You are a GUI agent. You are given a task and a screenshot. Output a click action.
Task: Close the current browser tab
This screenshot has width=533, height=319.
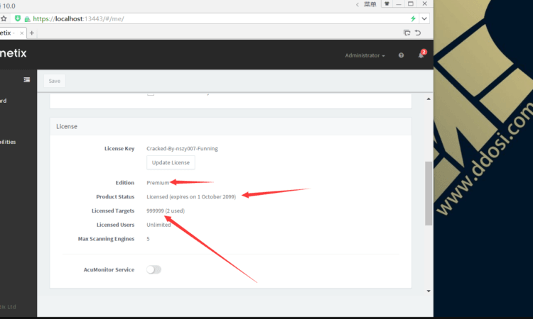click(x=22, y=33)
